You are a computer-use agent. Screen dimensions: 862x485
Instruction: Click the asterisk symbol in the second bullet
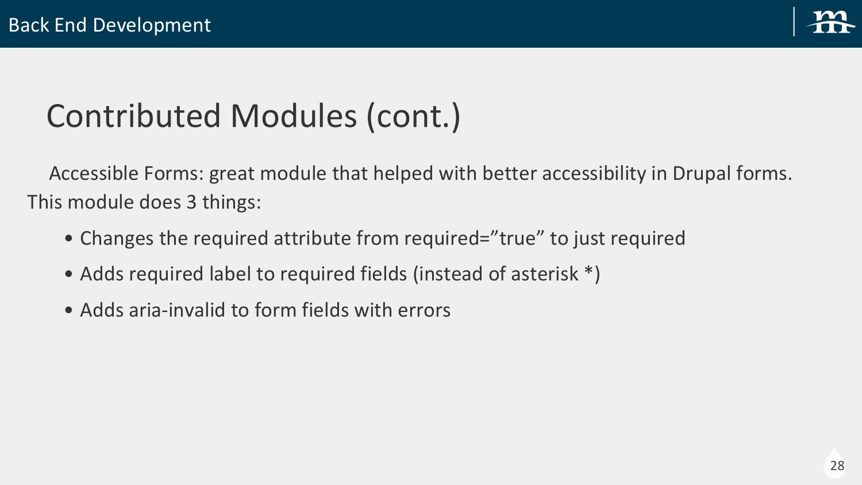pyautogui.click(x=589, y=272)
